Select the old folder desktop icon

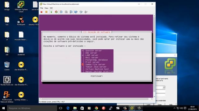(7, 51)
